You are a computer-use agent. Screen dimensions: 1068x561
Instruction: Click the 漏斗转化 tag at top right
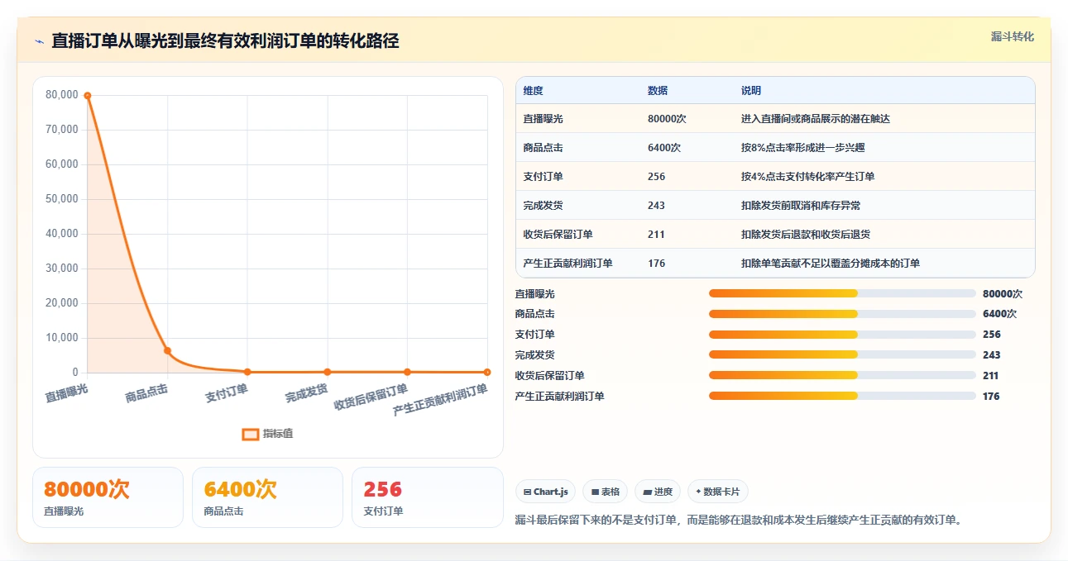[x=1013, y=36]
